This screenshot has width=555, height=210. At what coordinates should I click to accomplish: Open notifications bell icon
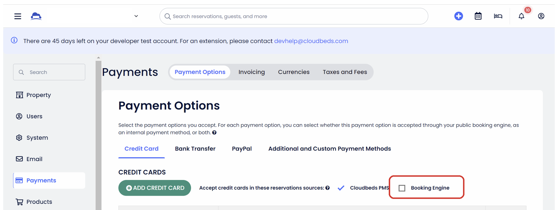click(x=521, y=16)
